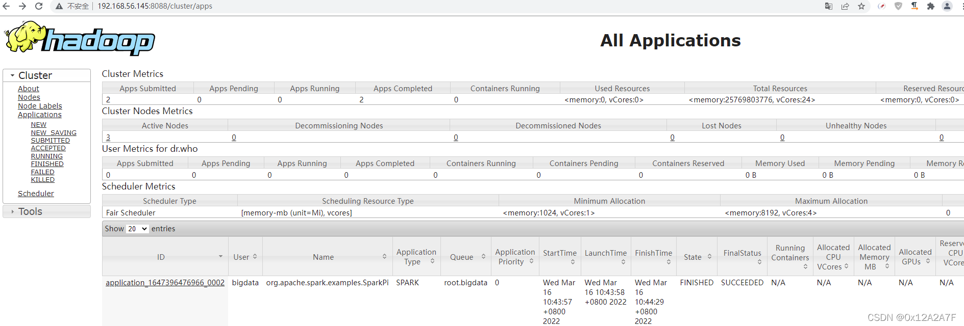Select the org.apache.spark.examples.SparkPi name cell
Image resolution: width=964 pixels, height=326 pixels.
(x=327, y=283)
